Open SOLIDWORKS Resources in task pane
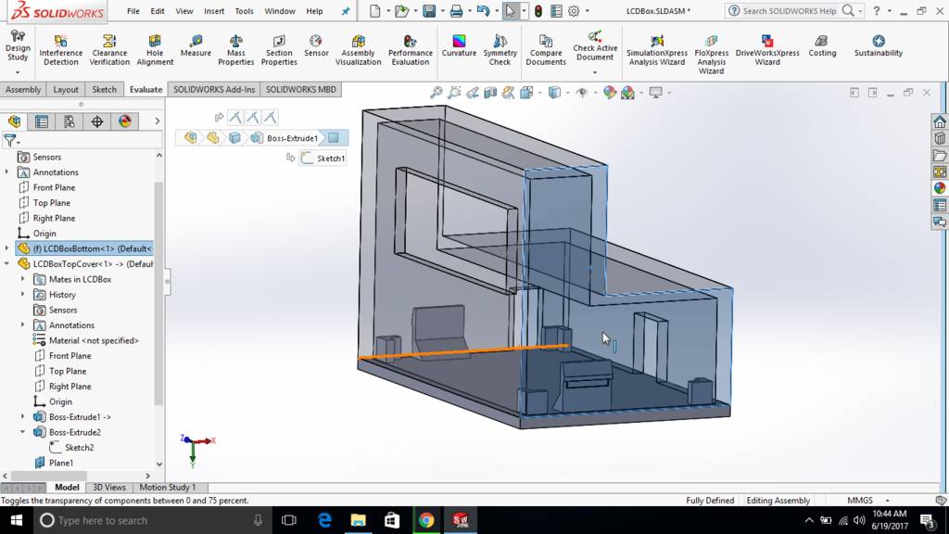The width and height of the screenshot is (949, 534). coord(940,121)
